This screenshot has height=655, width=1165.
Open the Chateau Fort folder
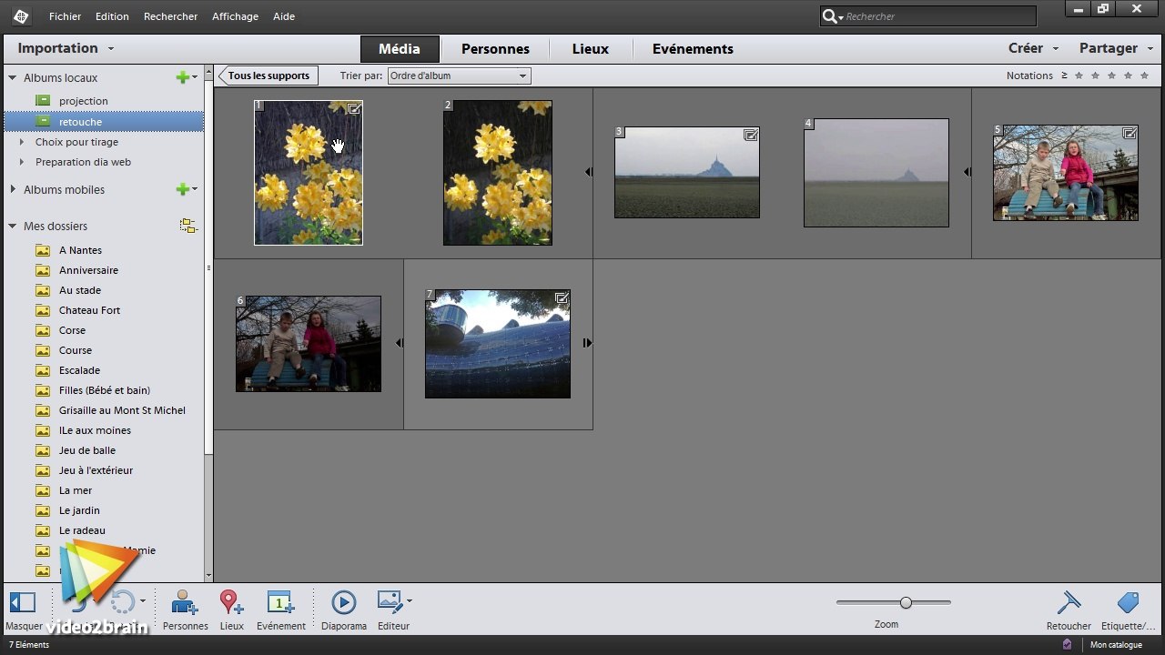tap(89, 310)
